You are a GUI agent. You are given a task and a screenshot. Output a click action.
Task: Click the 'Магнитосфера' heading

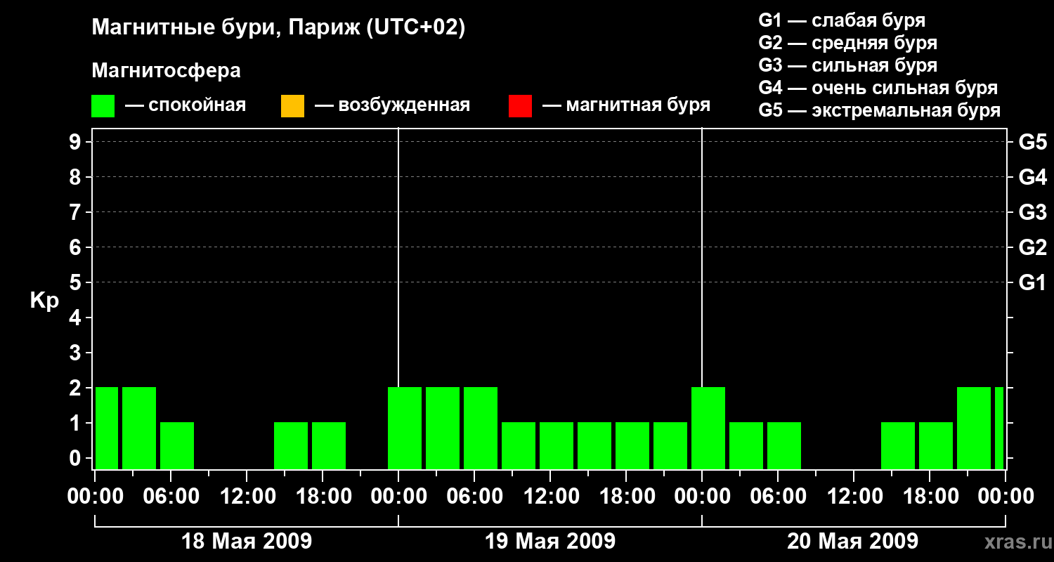[x=166, y=71]
